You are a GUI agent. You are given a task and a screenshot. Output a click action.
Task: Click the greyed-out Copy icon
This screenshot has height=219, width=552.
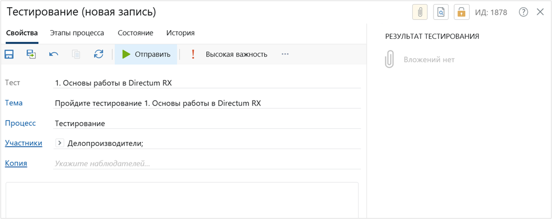click(76, 54)
